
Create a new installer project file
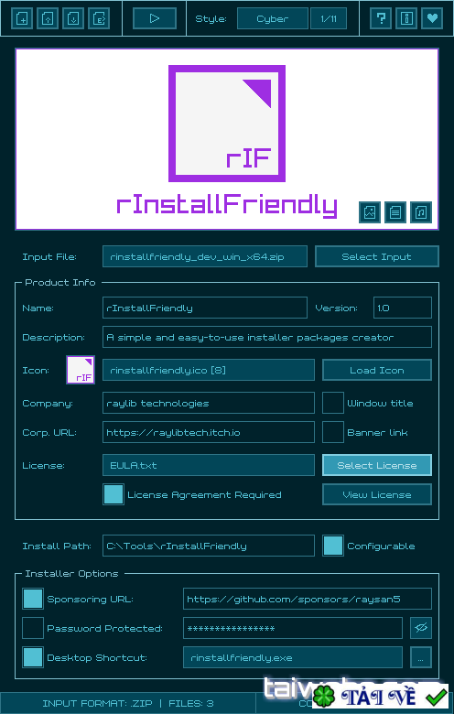pyautogui.click(x=22, y=18)
